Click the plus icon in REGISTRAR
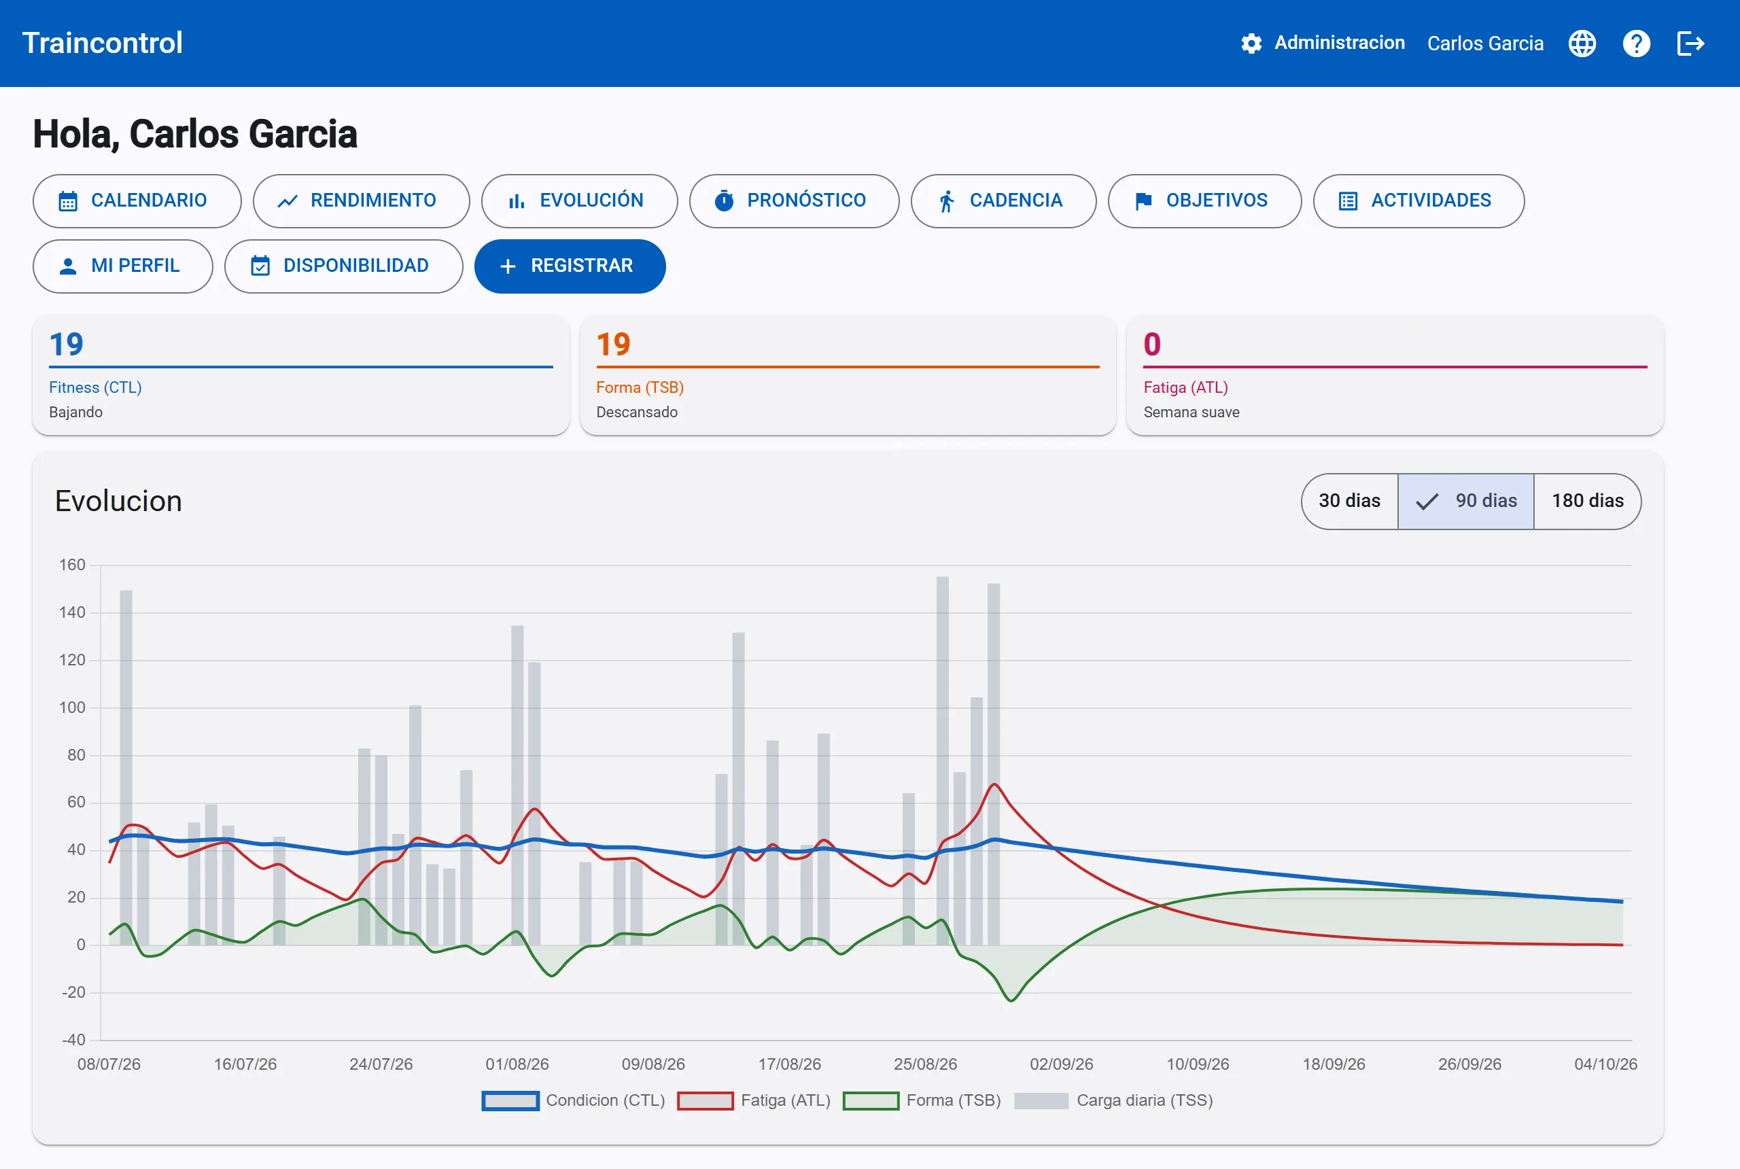Image resolution: width=1740 pixels, height=1169 pixels. [x=508, y=266]
